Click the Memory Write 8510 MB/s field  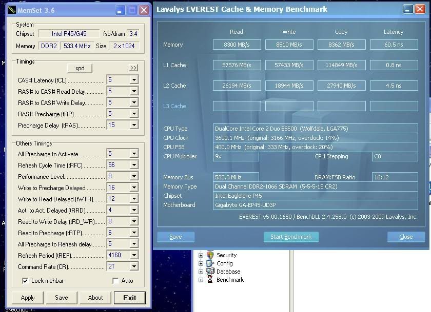(289, 45)
